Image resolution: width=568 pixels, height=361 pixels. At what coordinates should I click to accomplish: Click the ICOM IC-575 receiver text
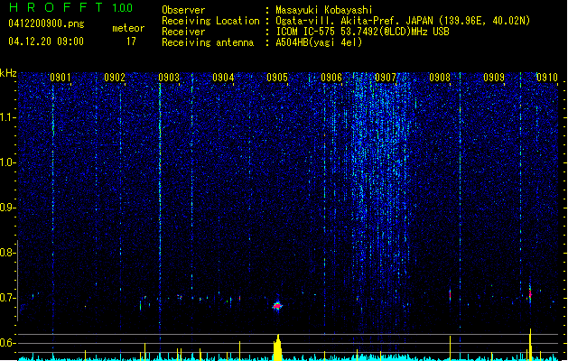point(362,32)
